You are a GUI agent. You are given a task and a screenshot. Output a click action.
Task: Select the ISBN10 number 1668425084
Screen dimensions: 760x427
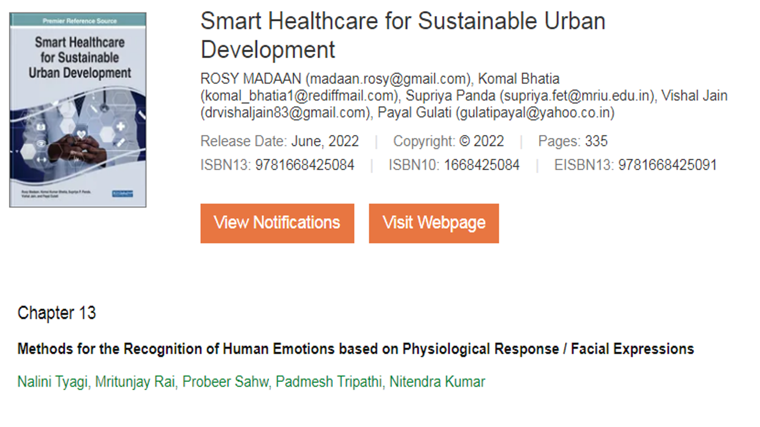pyautogui.click(x=482, y=165)
